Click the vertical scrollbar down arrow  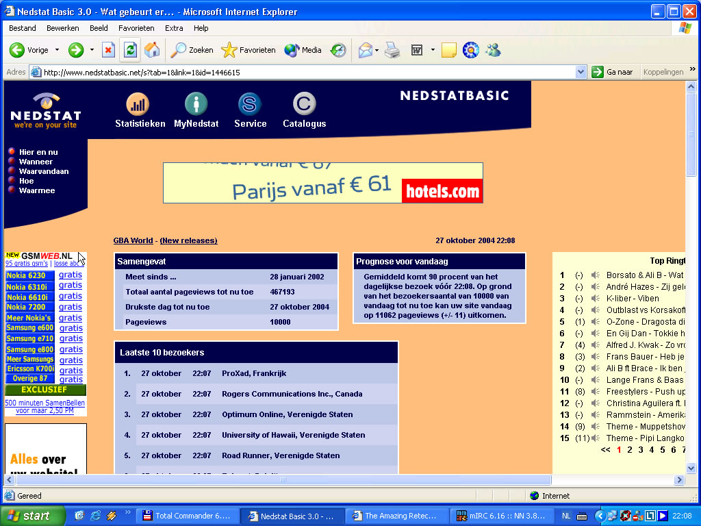click(691, 468)
